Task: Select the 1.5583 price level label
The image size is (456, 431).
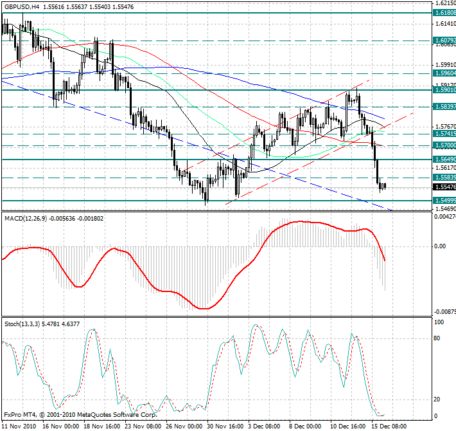Action: click(444, 177)
